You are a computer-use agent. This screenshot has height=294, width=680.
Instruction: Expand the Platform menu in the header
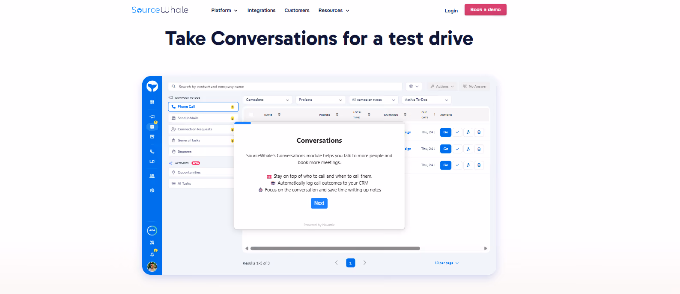(224, 10)
